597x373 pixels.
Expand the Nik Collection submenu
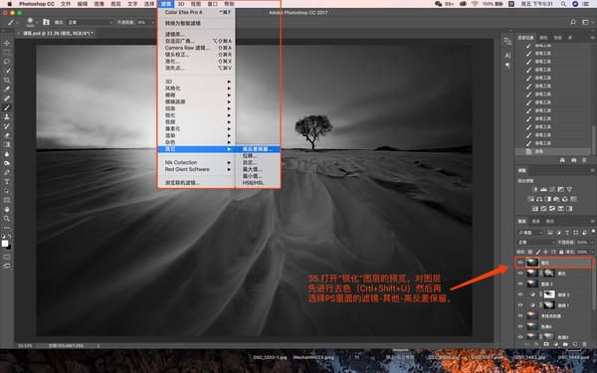196,162
